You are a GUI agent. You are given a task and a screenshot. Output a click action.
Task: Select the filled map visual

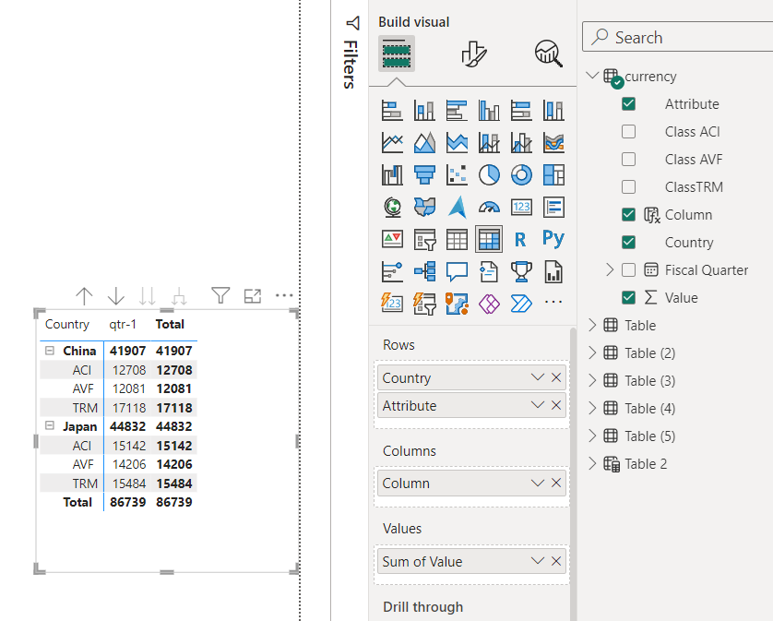424,208
